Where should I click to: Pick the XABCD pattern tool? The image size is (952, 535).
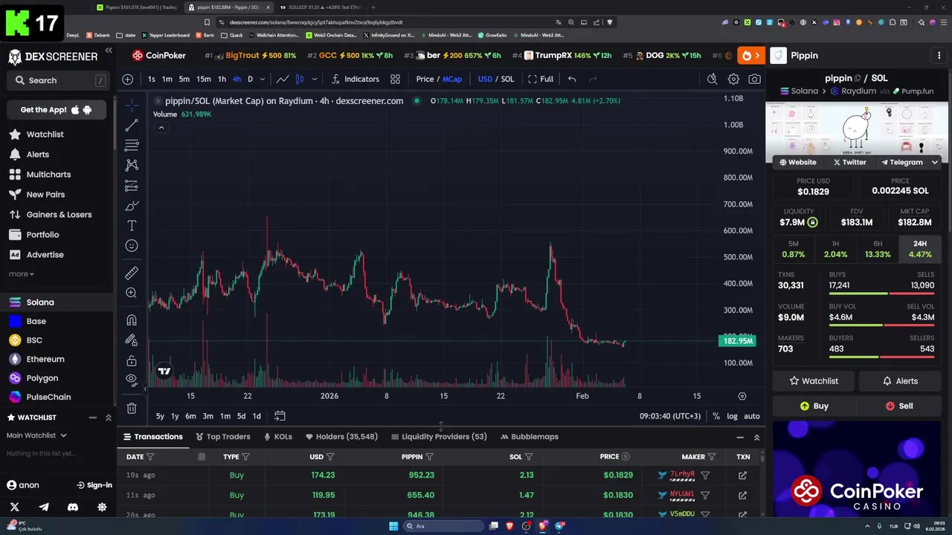coord(132,165)
